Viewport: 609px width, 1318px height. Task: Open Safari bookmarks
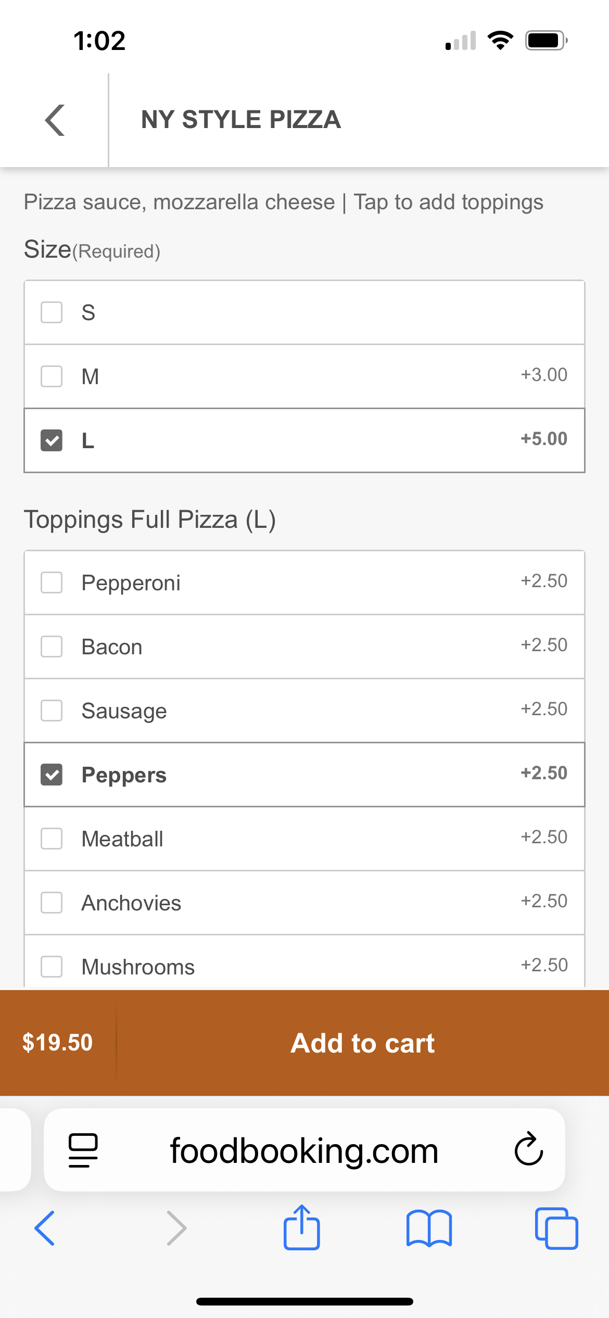coord(429,1228)
